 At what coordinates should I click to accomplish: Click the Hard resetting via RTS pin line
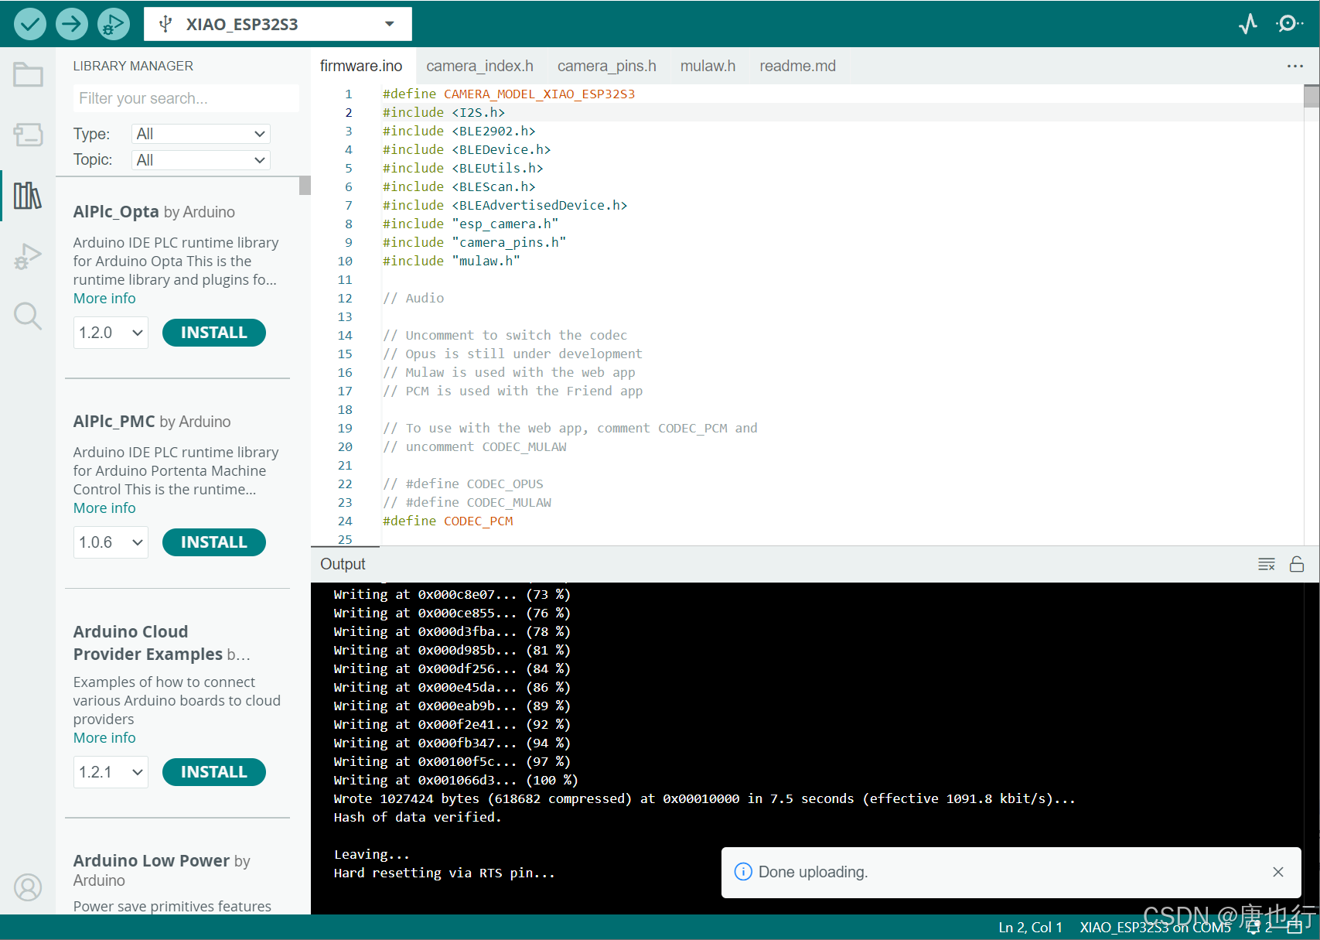click(x=444, y=873)
